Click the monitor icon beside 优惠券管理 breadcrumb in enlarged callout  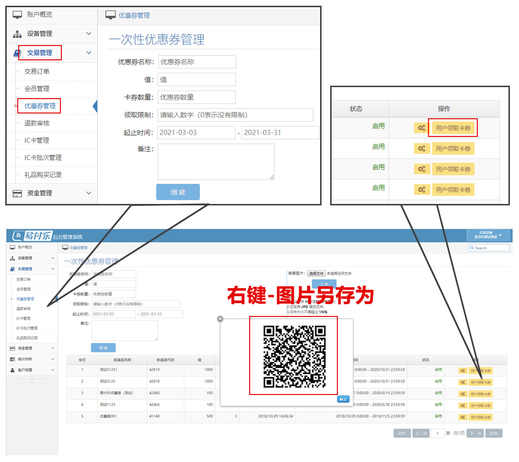pos(111,15)
